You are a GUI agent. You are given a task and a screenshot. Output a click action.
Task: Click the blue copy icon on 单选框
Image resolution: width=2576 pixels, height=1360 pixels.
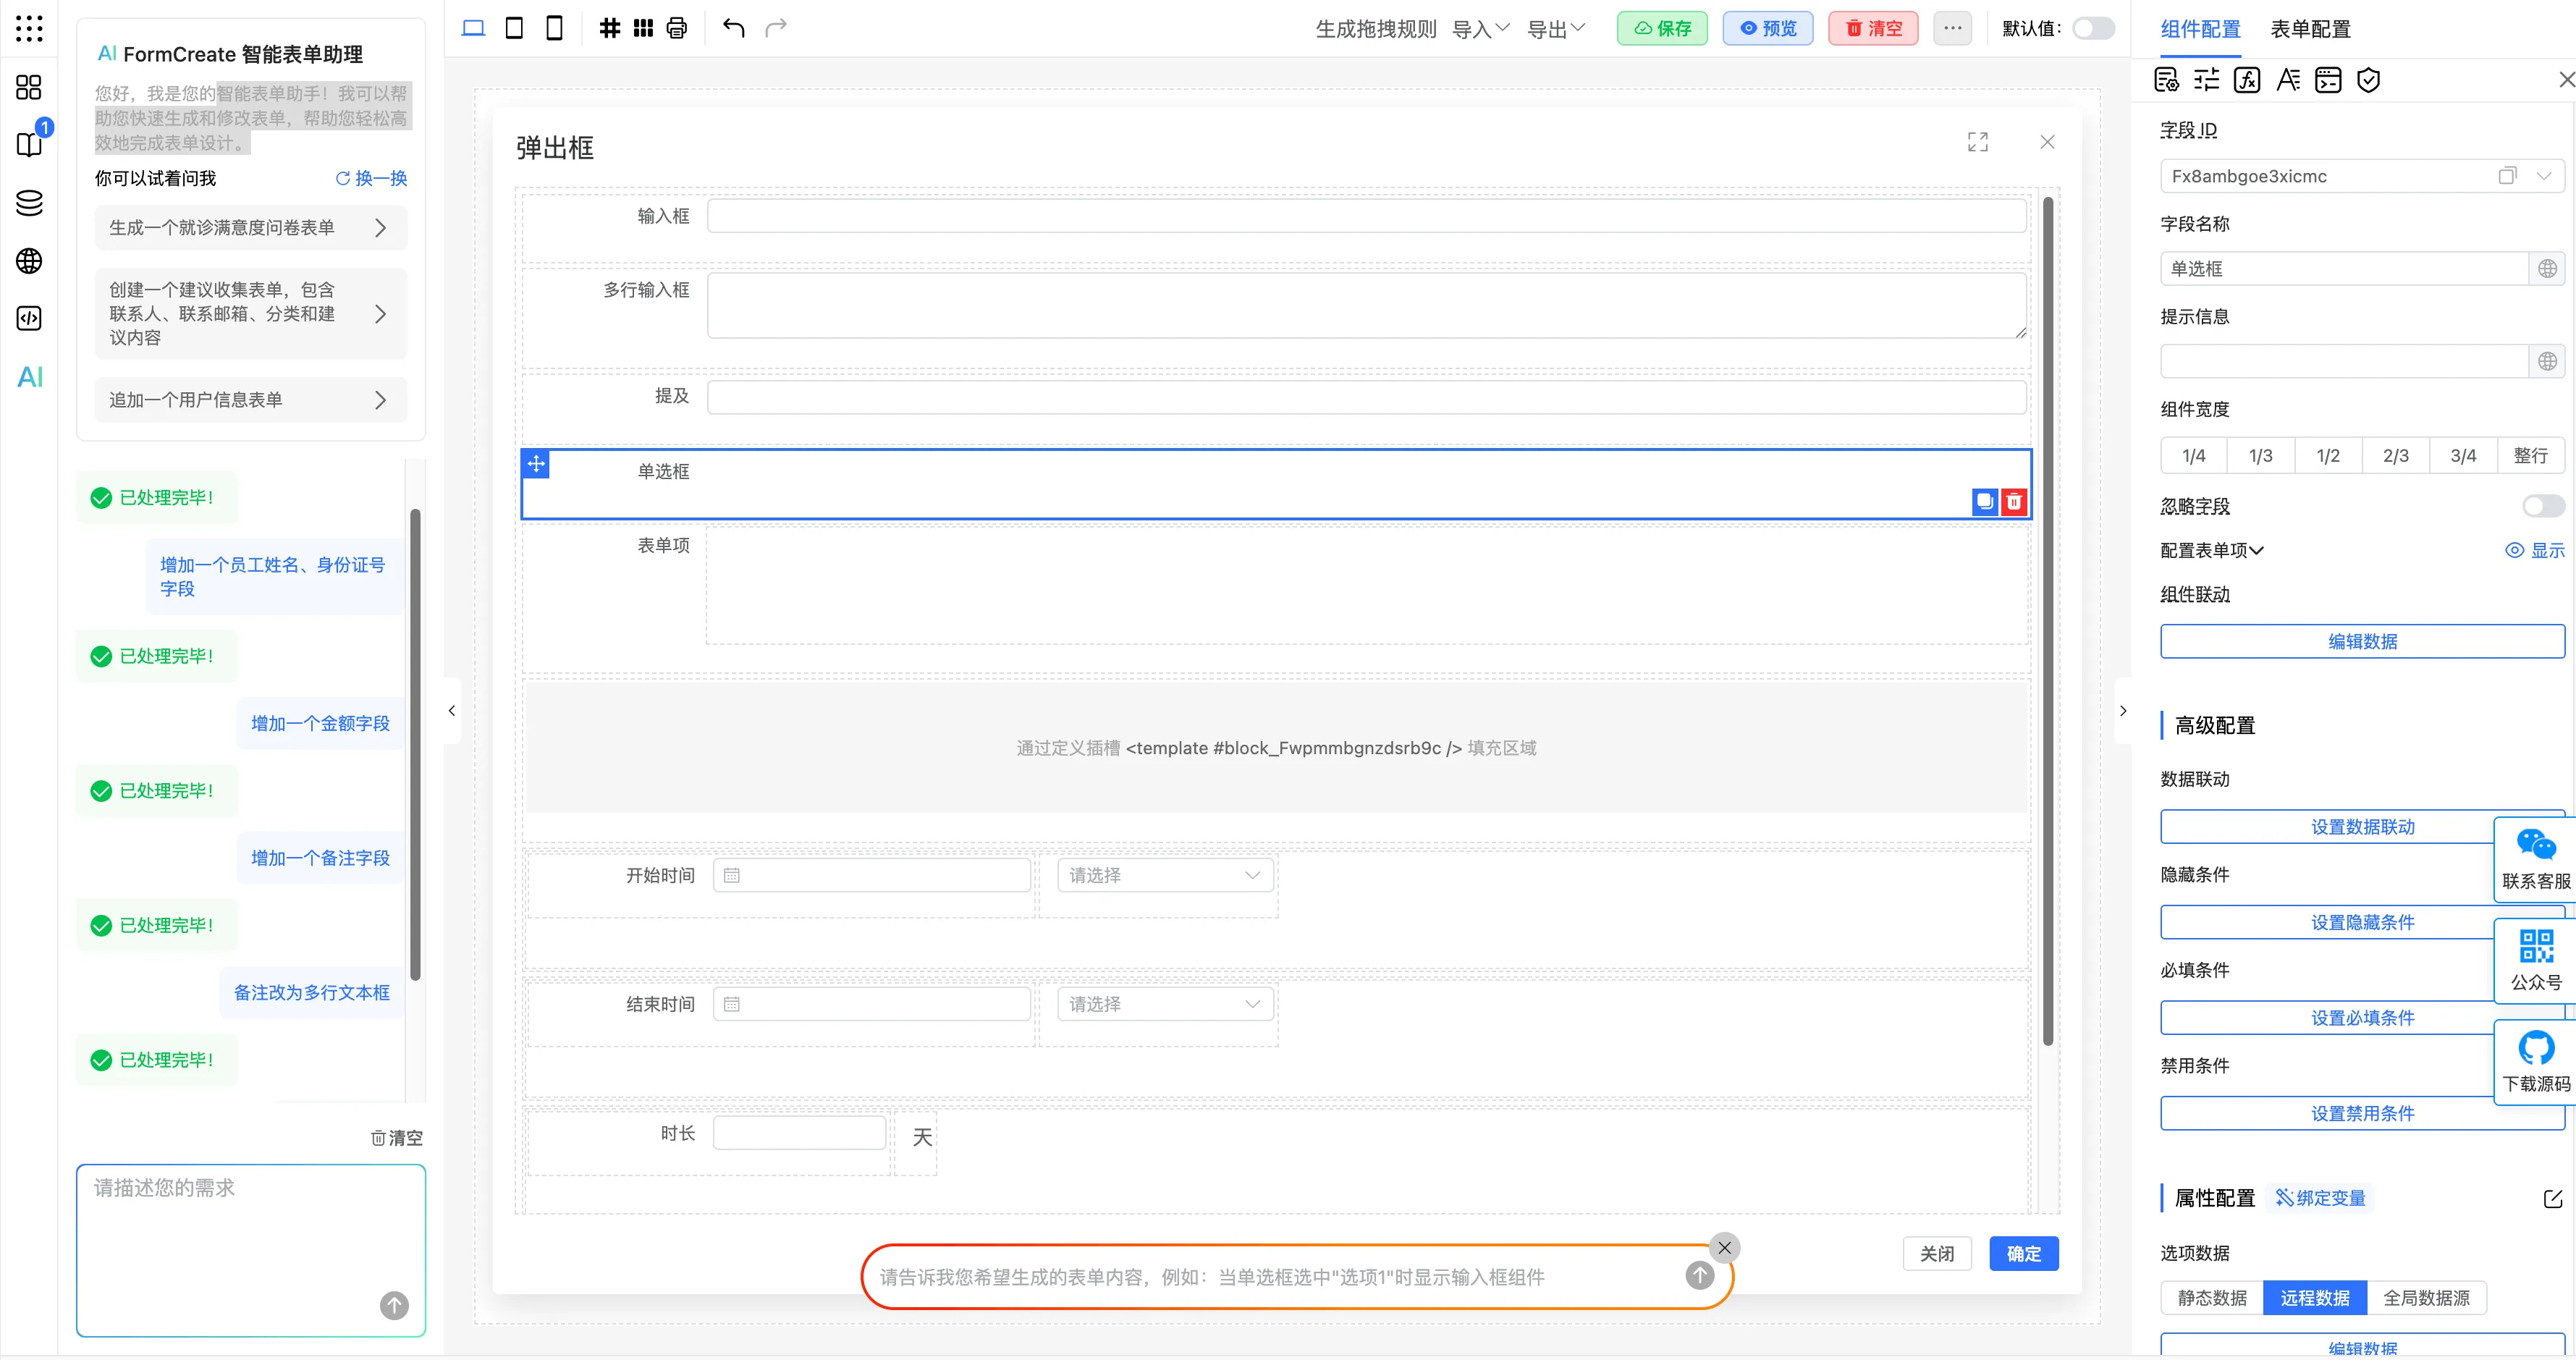point(1984,501)
